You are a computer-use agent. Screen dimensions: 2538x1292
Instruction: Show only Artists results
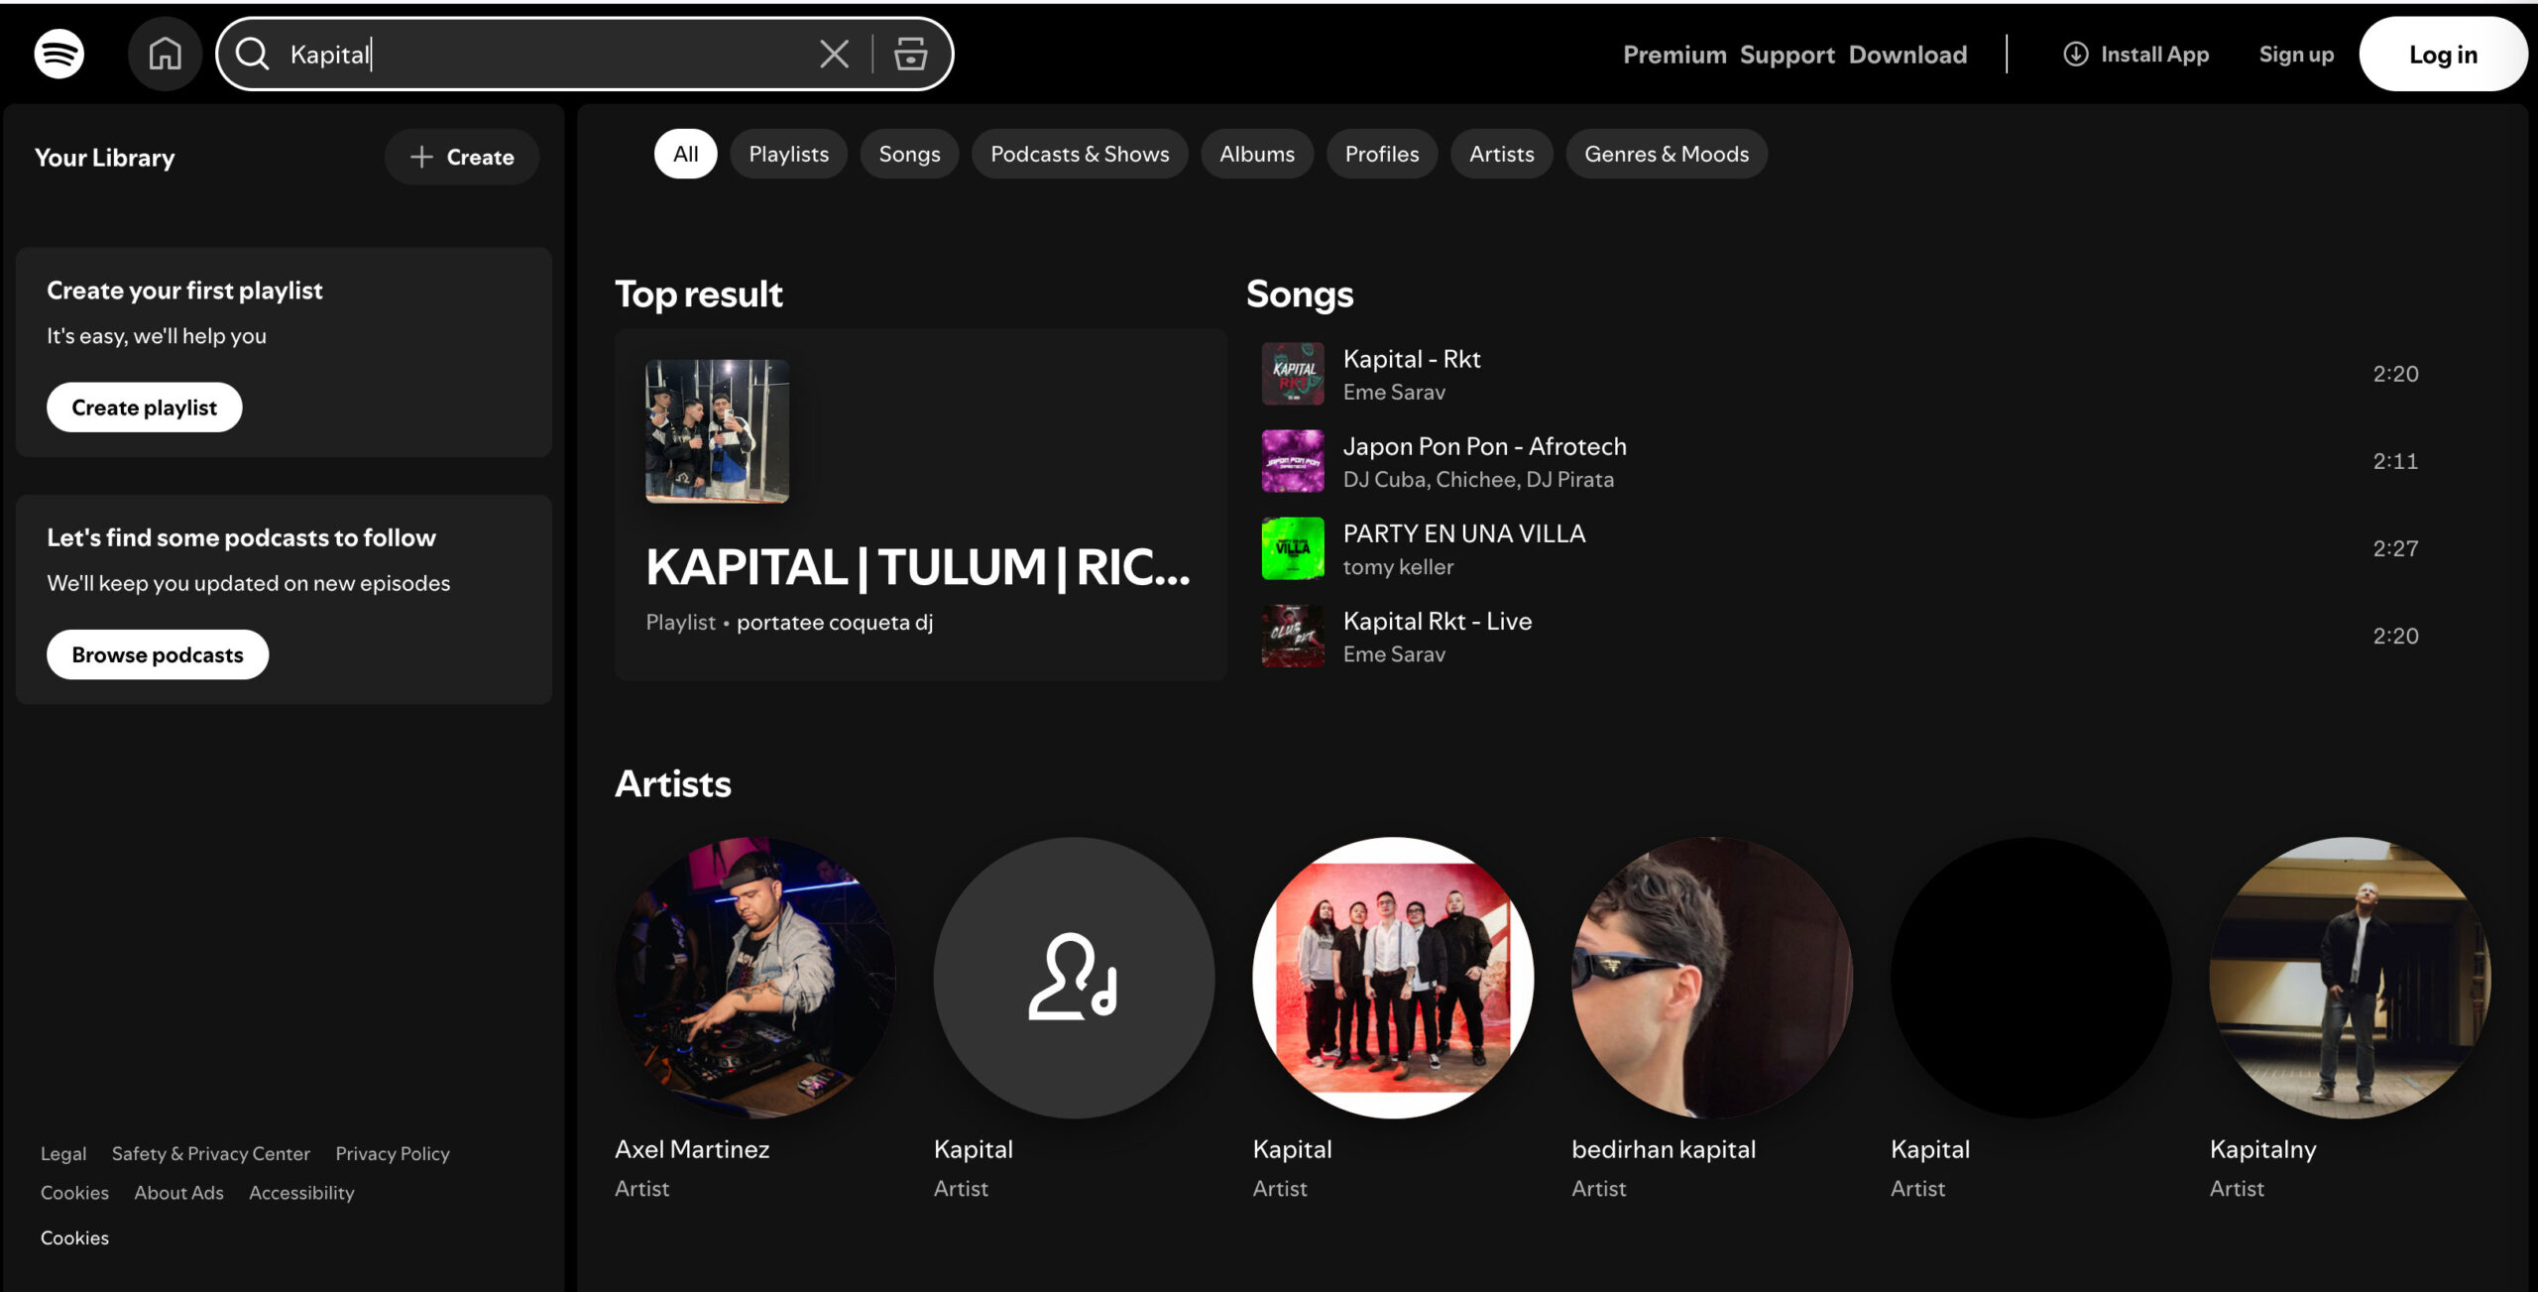tap(1501, 154)
